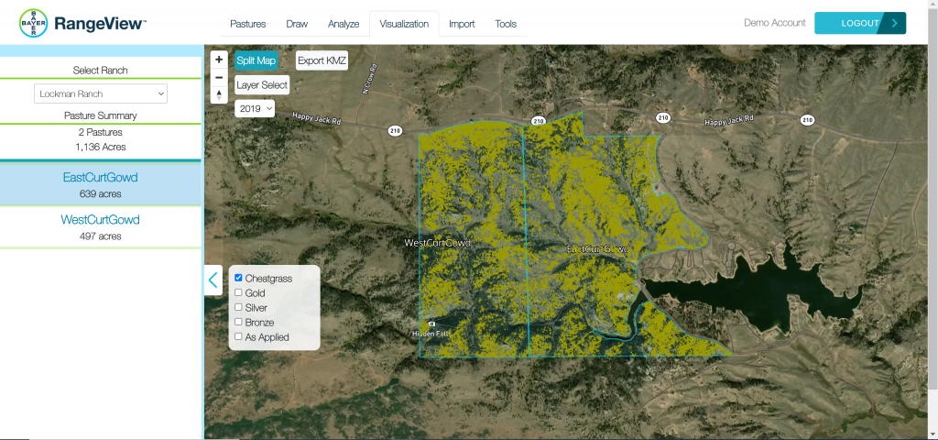Viewport: 938px width, 440px height.
Task: Click the '2 Pastures' summary text
Action: pos(101,132)
